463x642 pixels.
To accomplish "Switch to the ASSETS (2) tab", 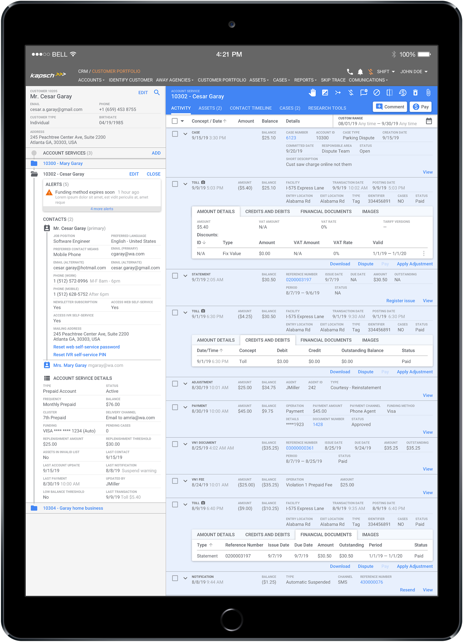I will coord(210,108).
